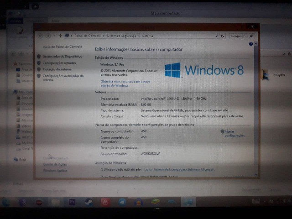The height and width of the screenshot is (219, 292).
Task: Open the folder icon on taskbar
Action: click(x=56, y=202)
